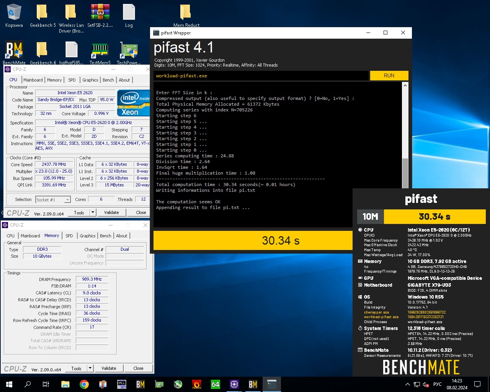Switch to Bench tab in CPU-Z Timings window
This screenshot has height=392, width=490.
(x=106, y=236)
